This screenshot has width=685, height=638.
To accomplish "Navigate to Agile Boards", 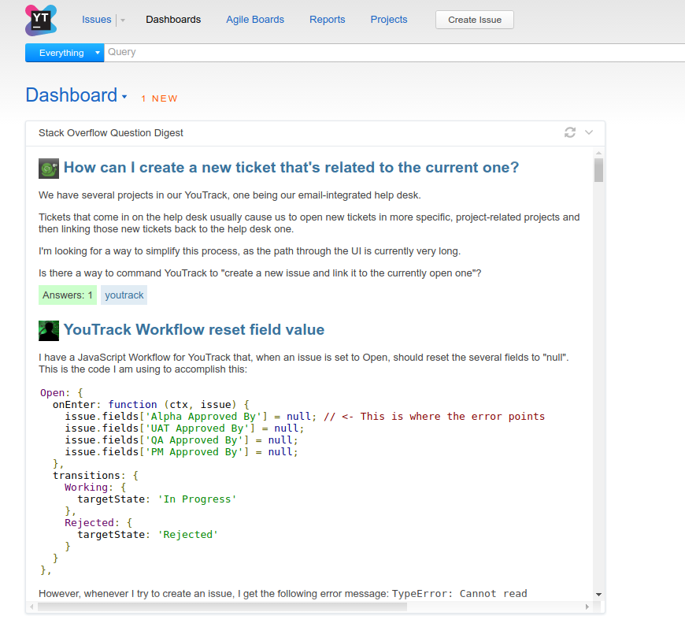I will point(255,20).
